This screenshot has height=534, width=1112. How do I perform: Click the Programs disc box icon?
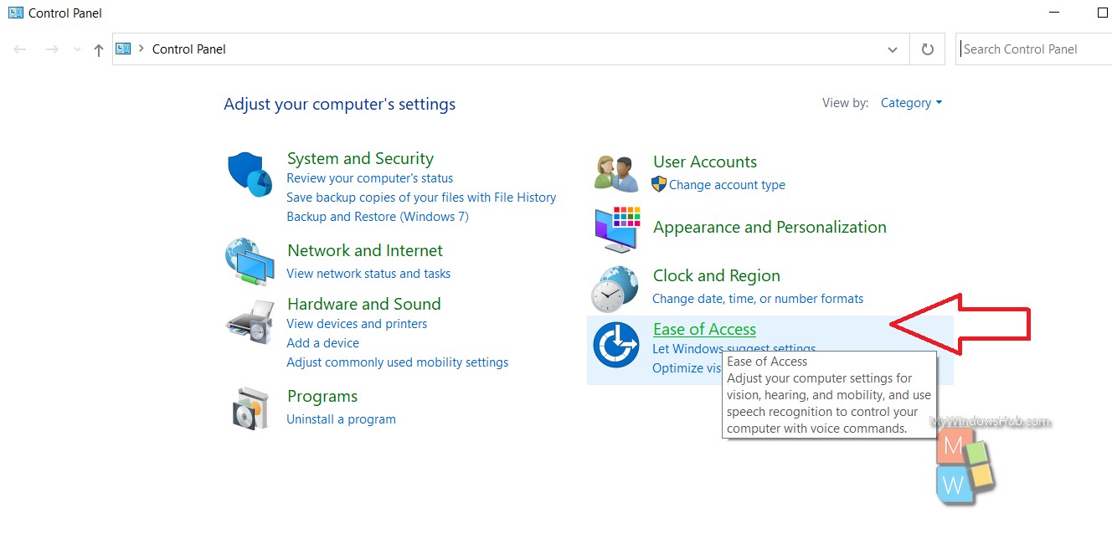(250, 408)
